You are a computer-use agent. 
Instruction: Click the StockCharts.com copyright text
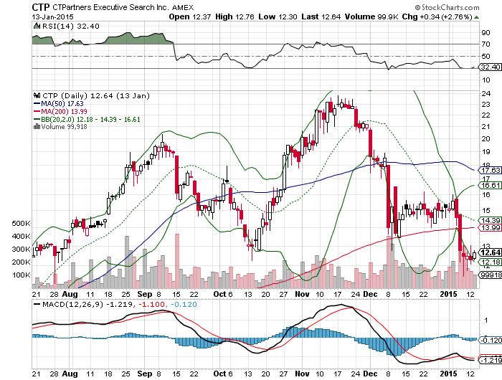tap(447, 7)
